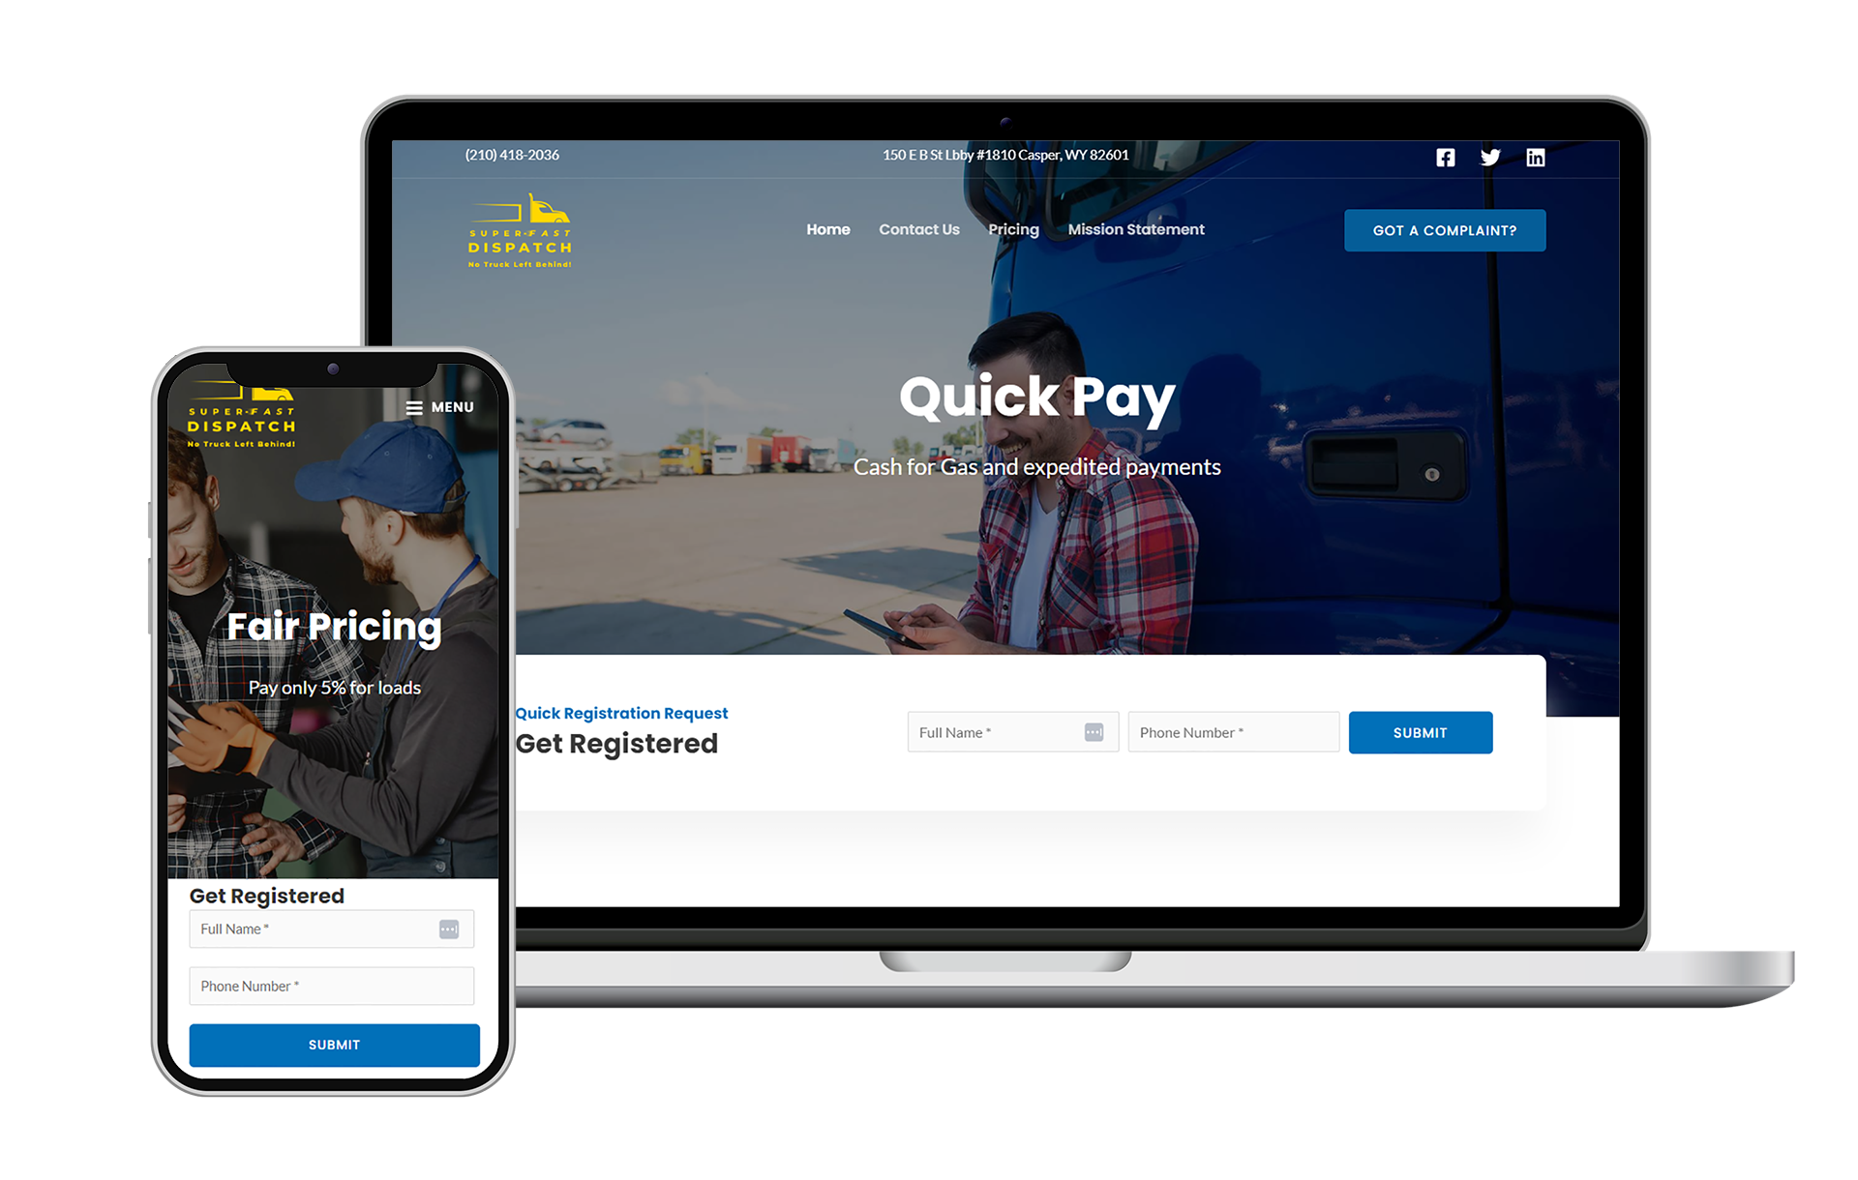
Task: Click the Full Name input field icon
Action: (1094, 731)
